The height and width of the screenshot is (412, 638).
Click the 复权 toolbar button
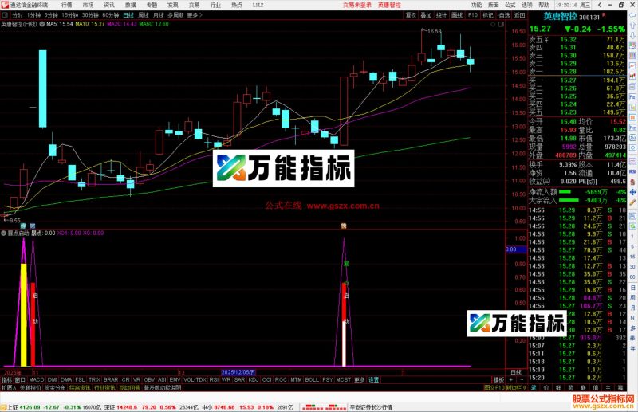[411, 15]
